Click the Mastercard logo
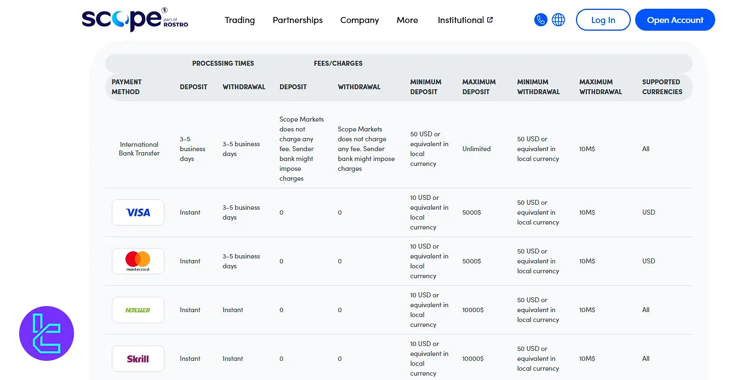Screen dimensions: 736x380 pyautogui.click(x=138, y=261)
